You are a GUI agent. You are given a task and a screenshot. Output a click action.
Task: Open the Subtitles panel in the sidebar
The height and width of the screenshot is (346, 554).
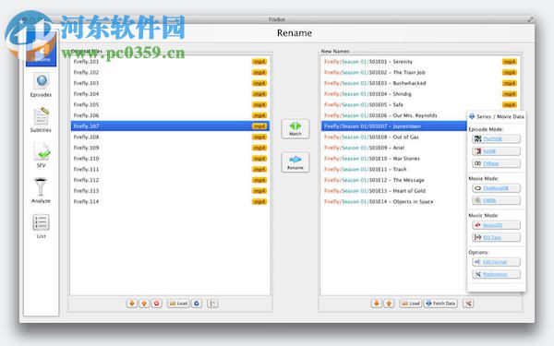[x=41, y=120]
